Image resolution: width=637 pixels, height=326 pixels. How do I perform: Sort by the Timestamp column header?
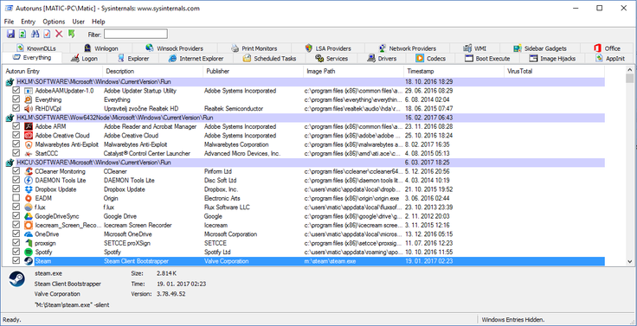(454, 71)
